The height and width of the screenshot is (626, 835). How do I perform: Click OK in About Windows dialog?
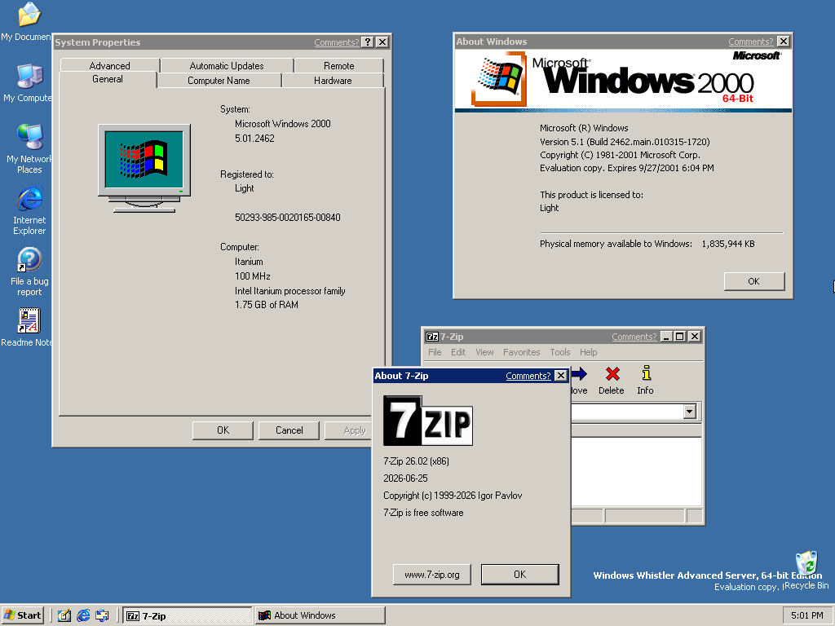[754, 281]
